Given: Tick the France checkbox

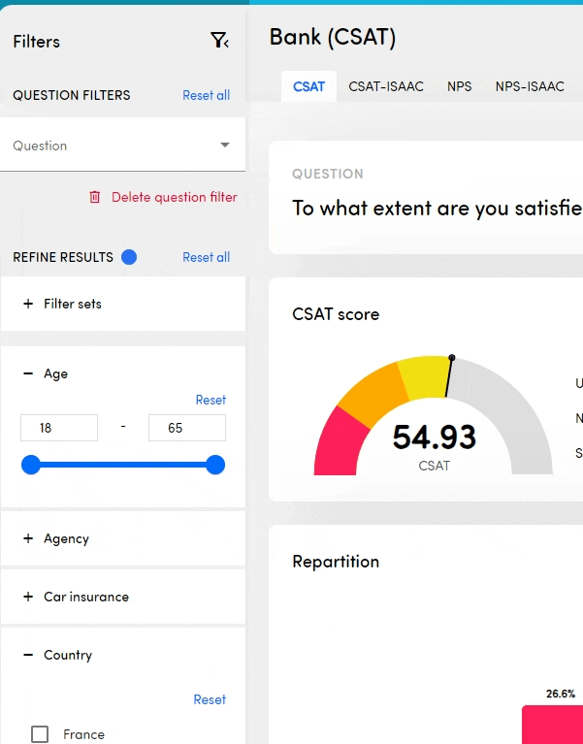Looking at the screenshot, I should pyautogui.click(x=40, y=734).
